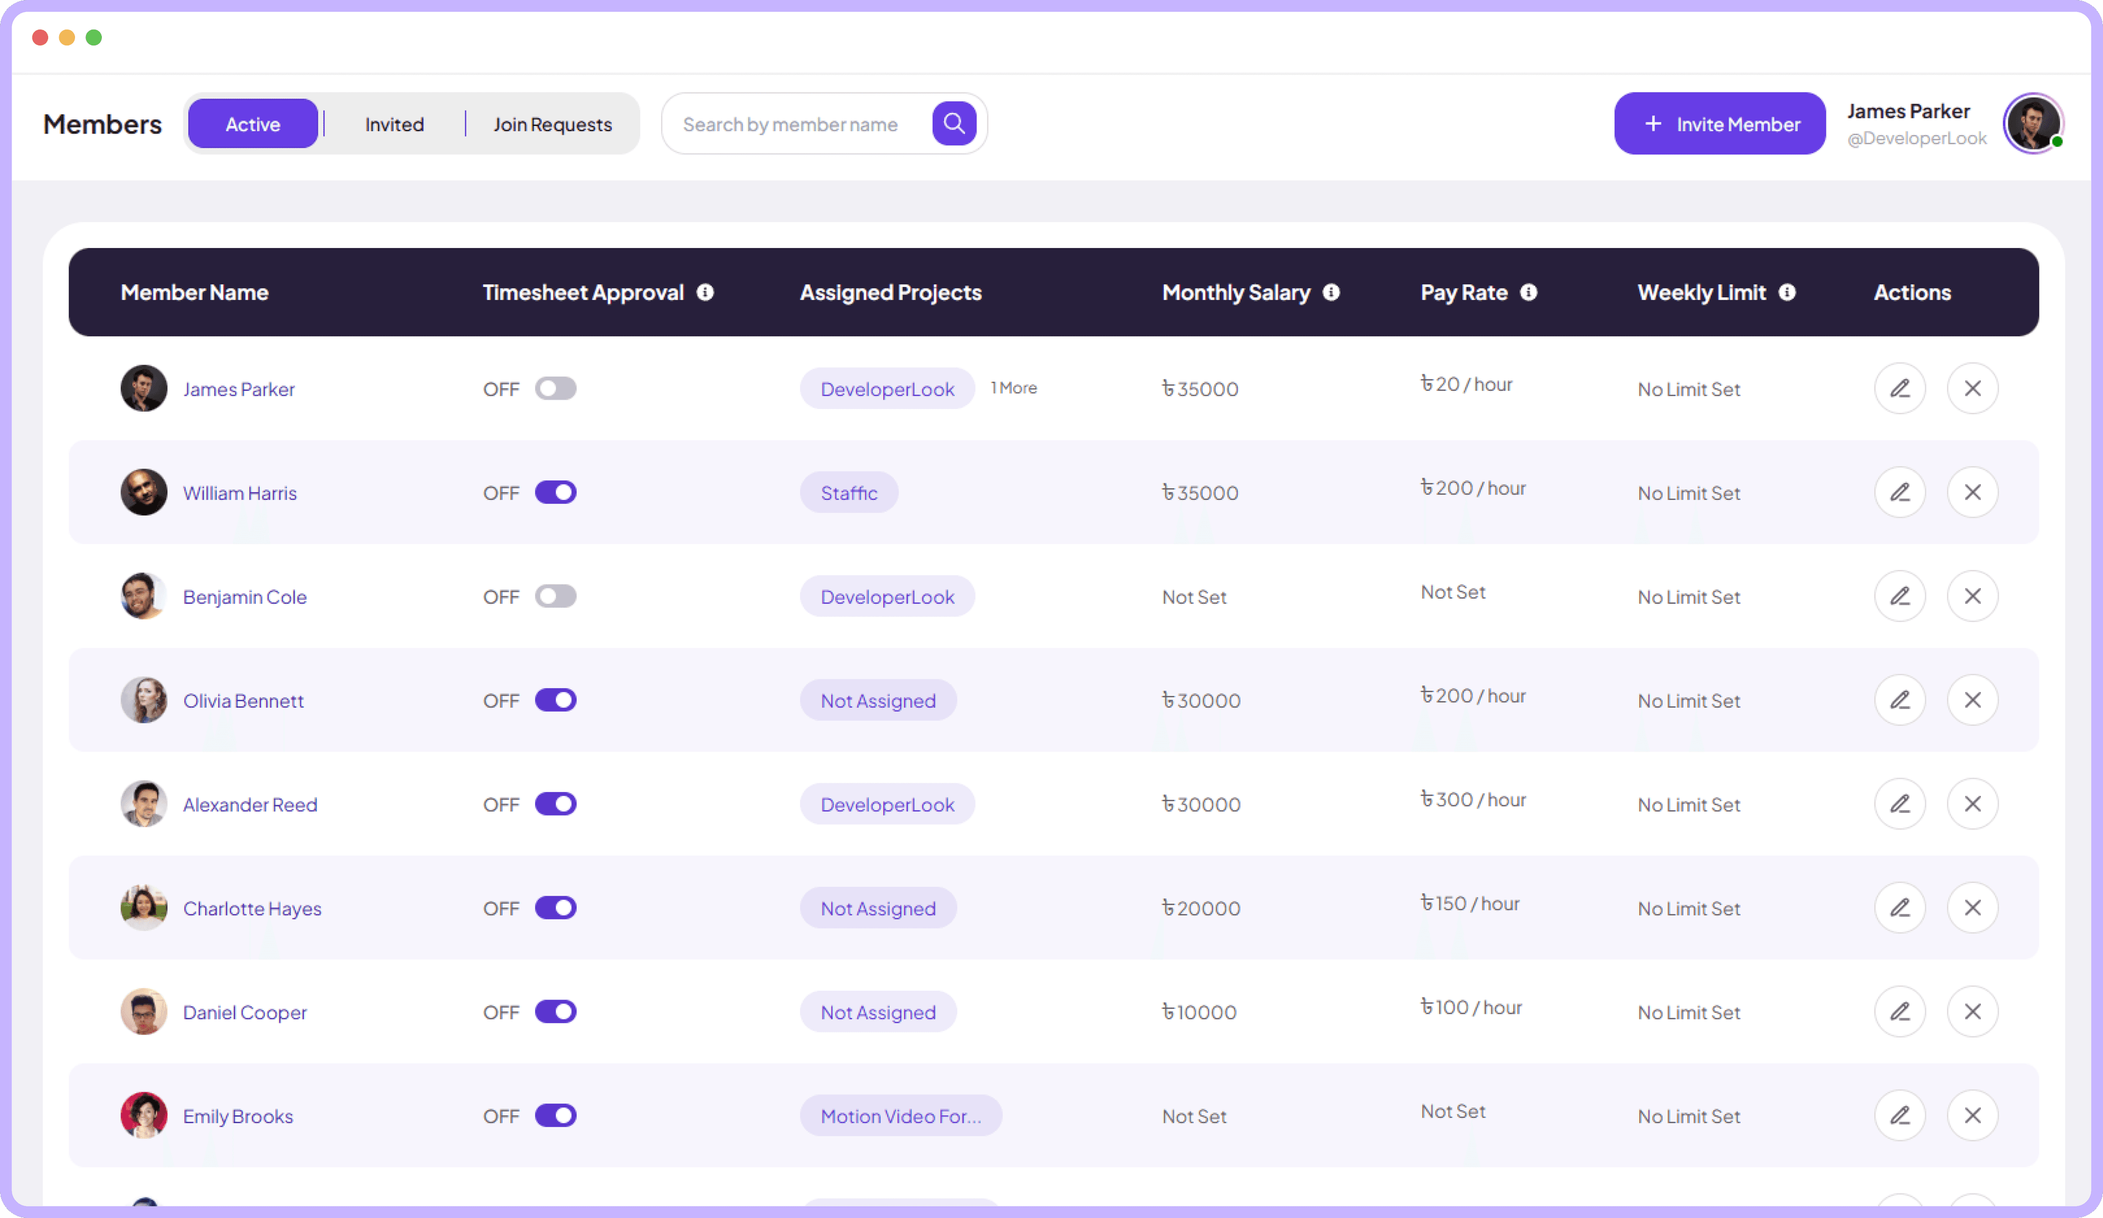
Task: Edit Emily Brooks's member settings
Action: pos(1900,1116)
